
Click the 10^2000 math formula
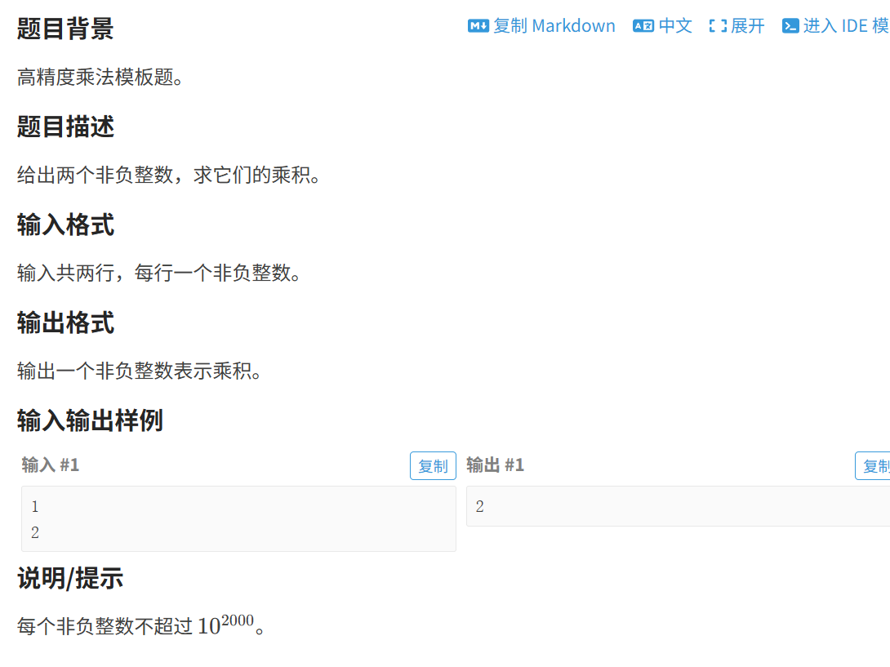pyautogui.click(x=225, y=625)
